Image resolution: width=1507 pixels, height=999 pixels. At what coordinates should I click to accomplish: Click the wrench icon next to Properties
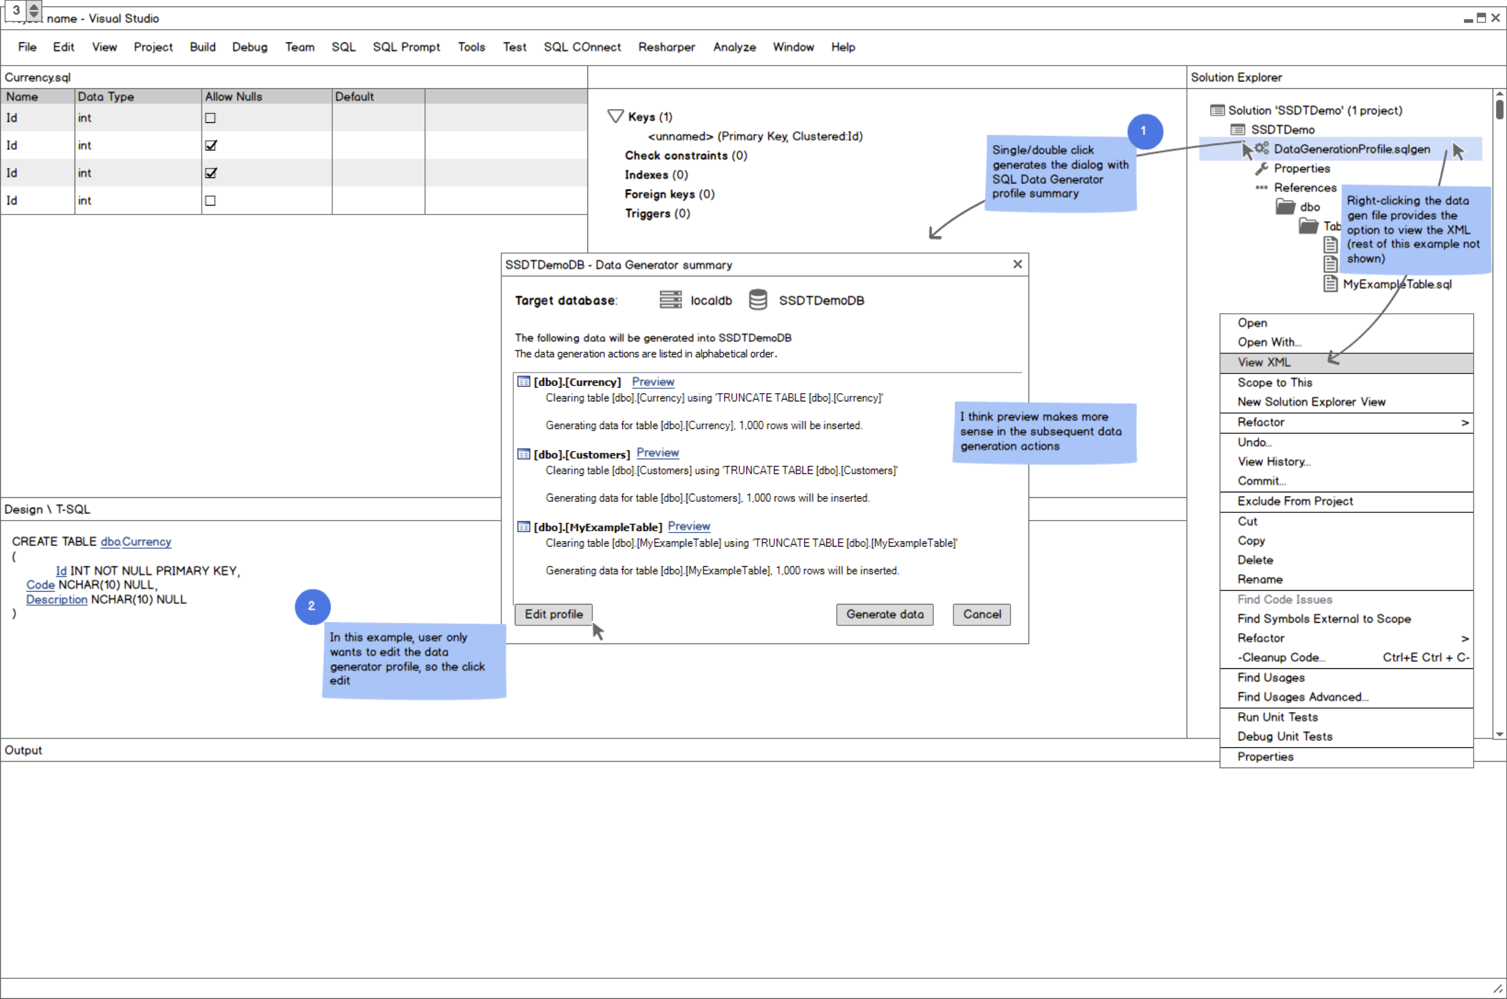(x=1261, y=168)
